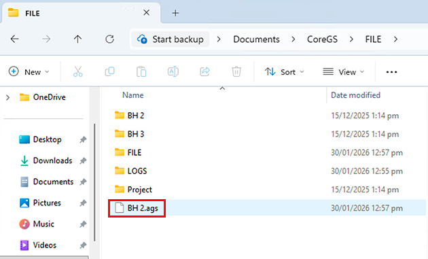Click the pin icon beside Documents
Image resolution: width=428 pixels, height=259 pixels.
coord(83,182)
